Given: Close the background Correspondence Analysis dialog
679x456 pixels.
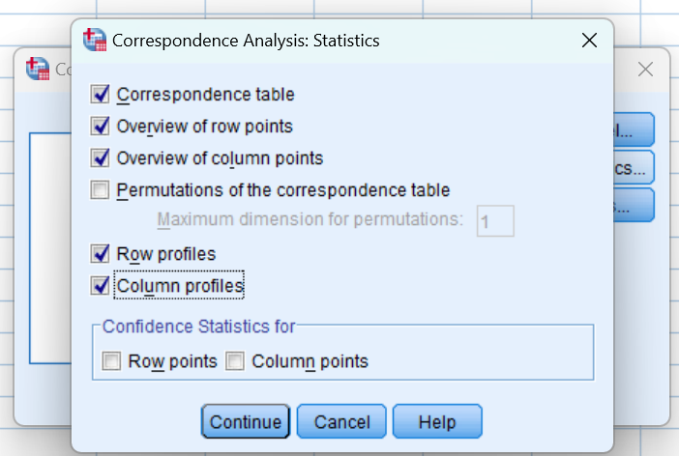Looking at the screenshot, I should pos(646,70).
